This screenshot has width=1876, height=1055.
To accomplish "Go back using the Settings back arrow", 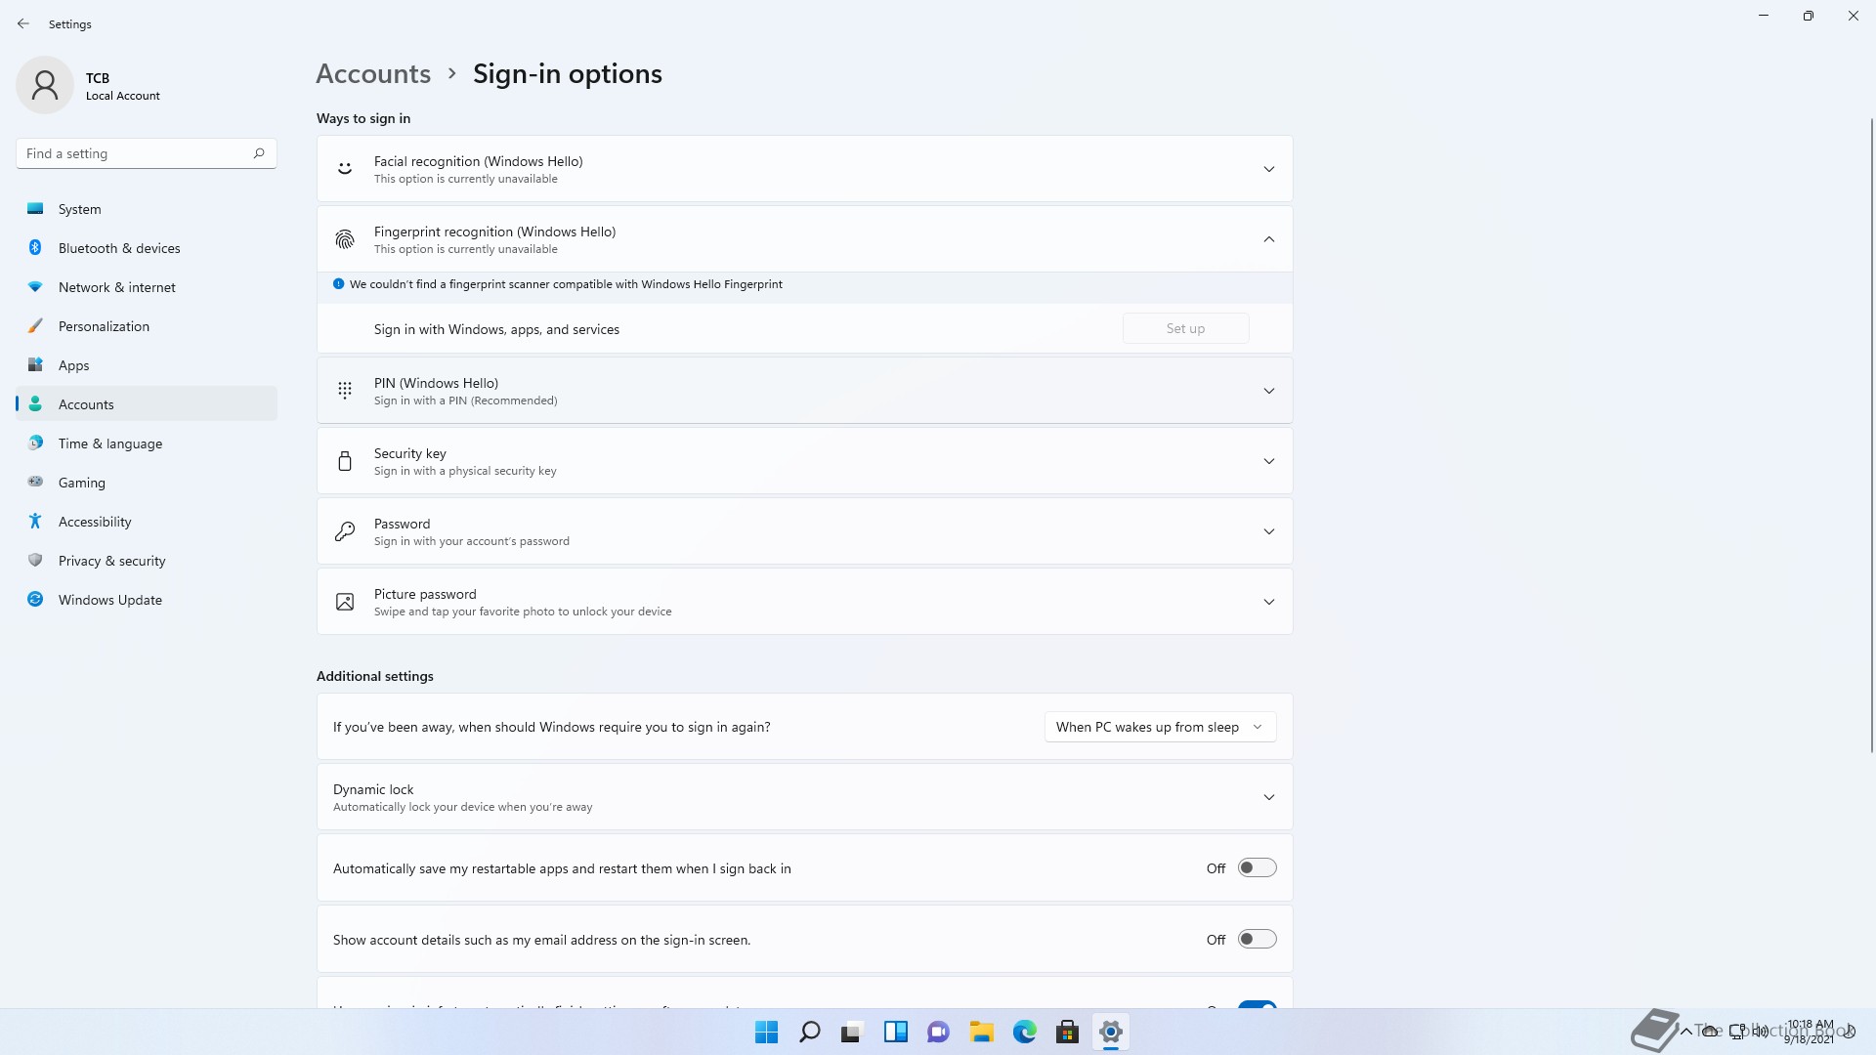I will [x=23, y=23].
